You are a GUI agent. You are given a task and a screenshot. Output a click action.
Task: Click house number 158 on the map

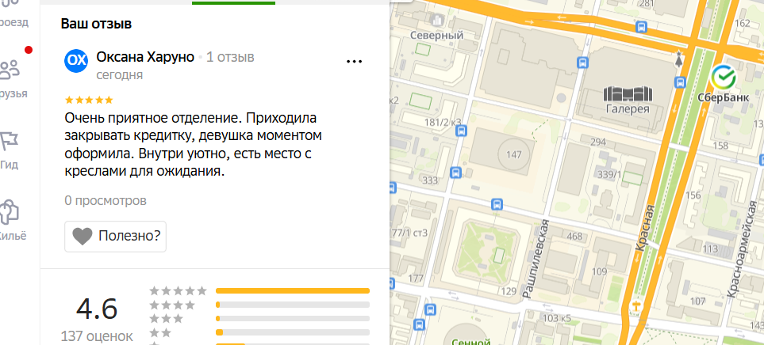(720, 146)
